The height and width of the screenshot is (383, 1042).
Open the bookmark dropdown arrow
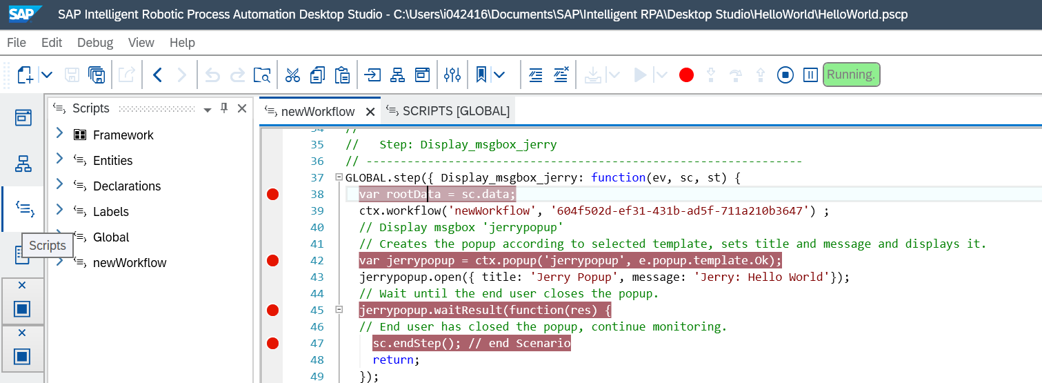[x=499, y=75]
